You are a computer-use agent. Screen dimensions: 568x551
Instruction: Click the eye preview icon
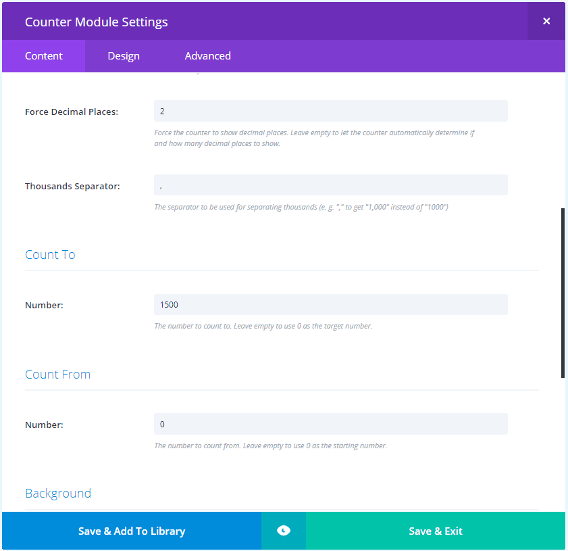284,531
